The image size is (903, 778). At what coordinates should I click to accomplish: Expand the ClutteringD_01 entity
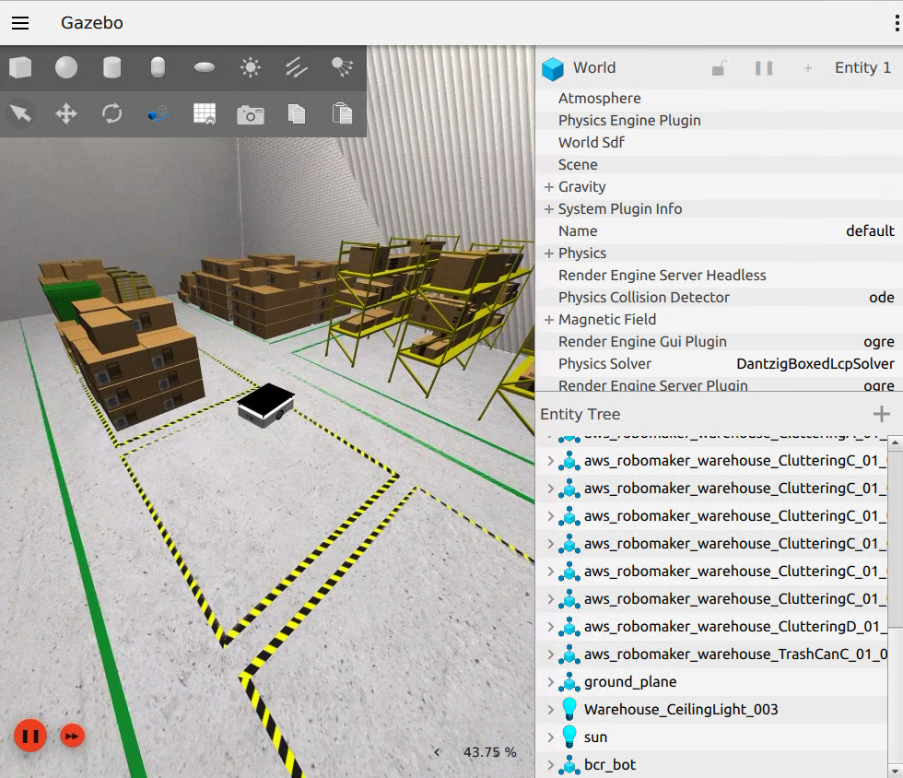click(x=550, y=627)
